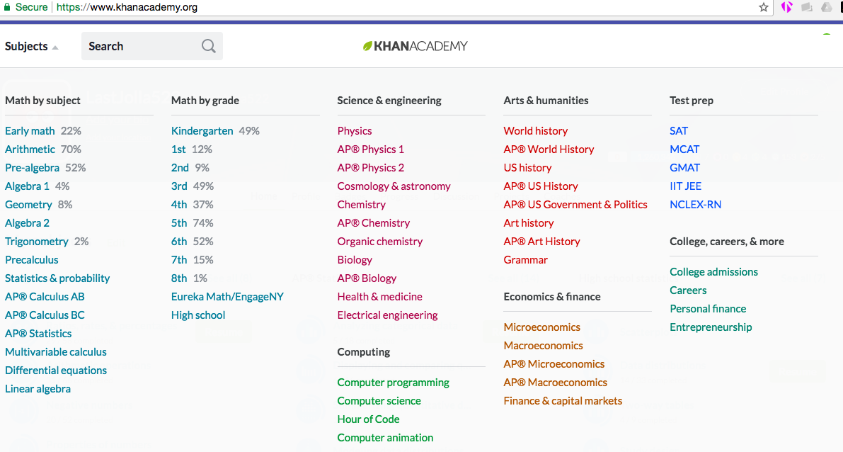The width and height of the screenshot is (843, 452).
Task: Open Microeconomics
Action: pyautogui.click(x=542, y=327)
